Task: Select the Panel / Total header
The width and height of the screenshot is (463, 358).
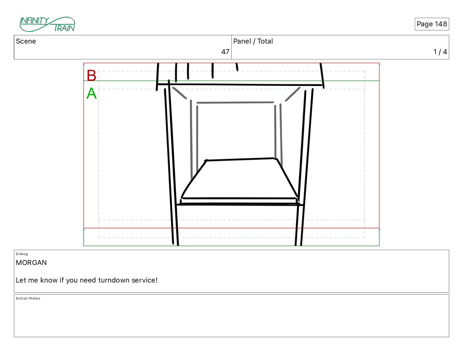Action: (253, 41)
